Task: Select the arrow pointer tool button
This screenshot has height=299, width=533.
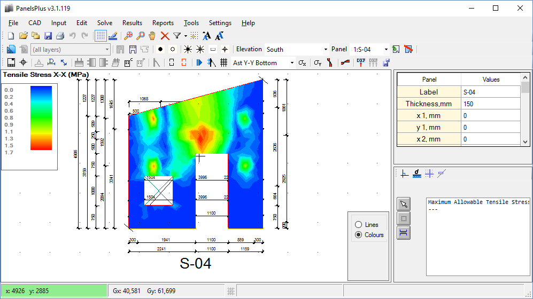Action: 404,204
